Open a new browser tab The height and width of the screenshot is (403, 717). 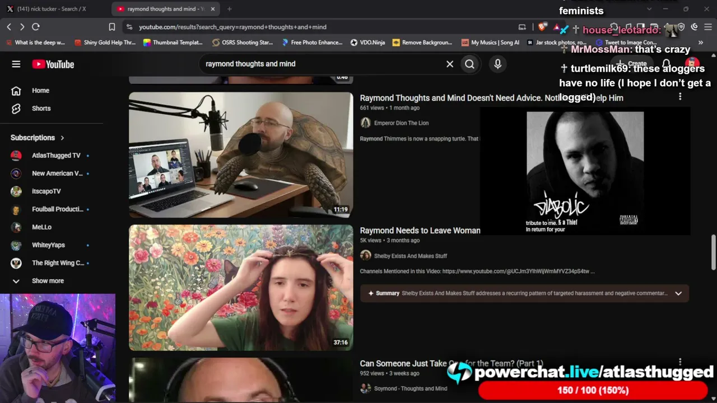pyautogui.click(x=229, y=9)
